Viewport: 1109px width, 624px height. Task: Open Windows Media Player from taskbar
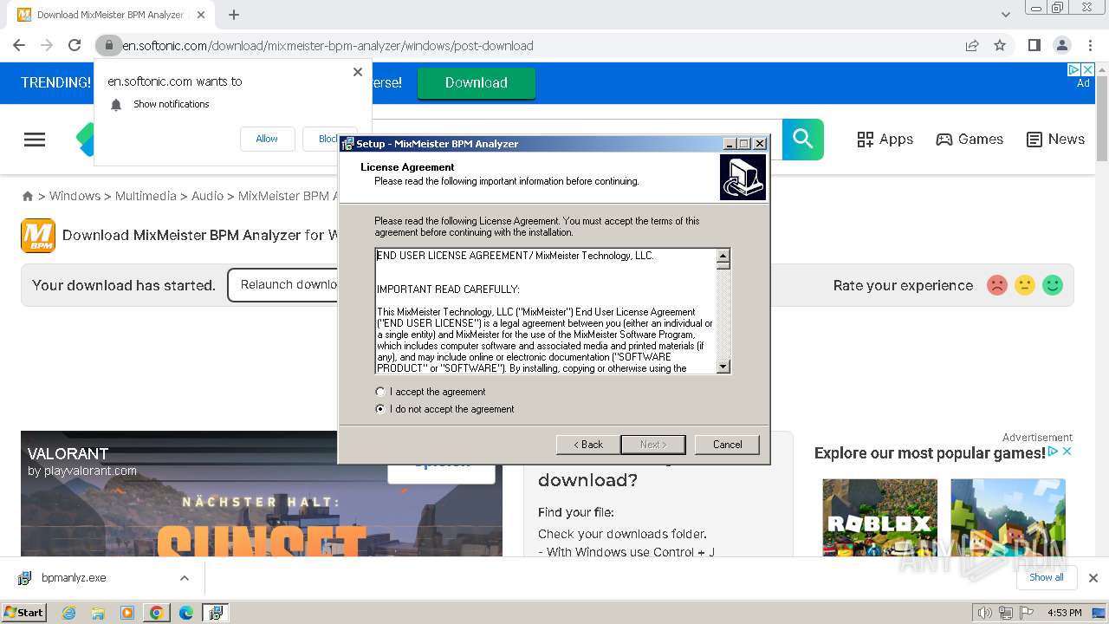pos(127,613)
